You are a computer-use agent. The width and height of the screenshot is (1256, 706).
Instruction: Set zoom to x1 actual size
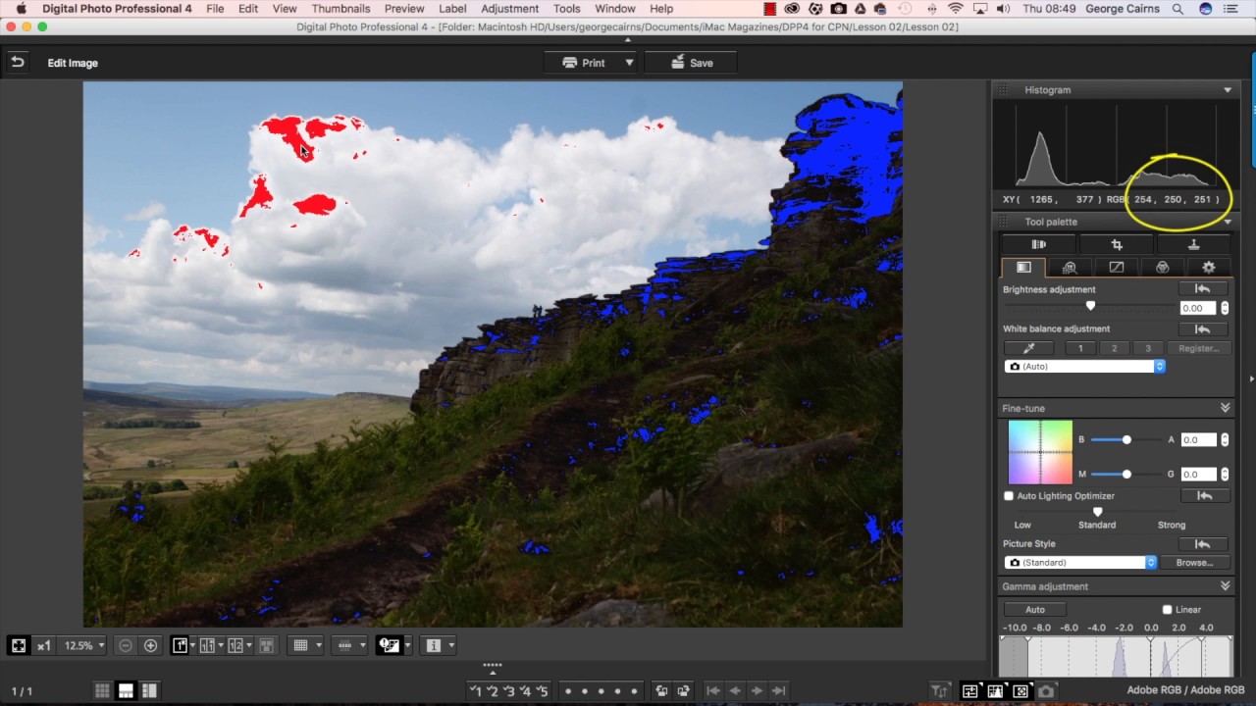44,645
